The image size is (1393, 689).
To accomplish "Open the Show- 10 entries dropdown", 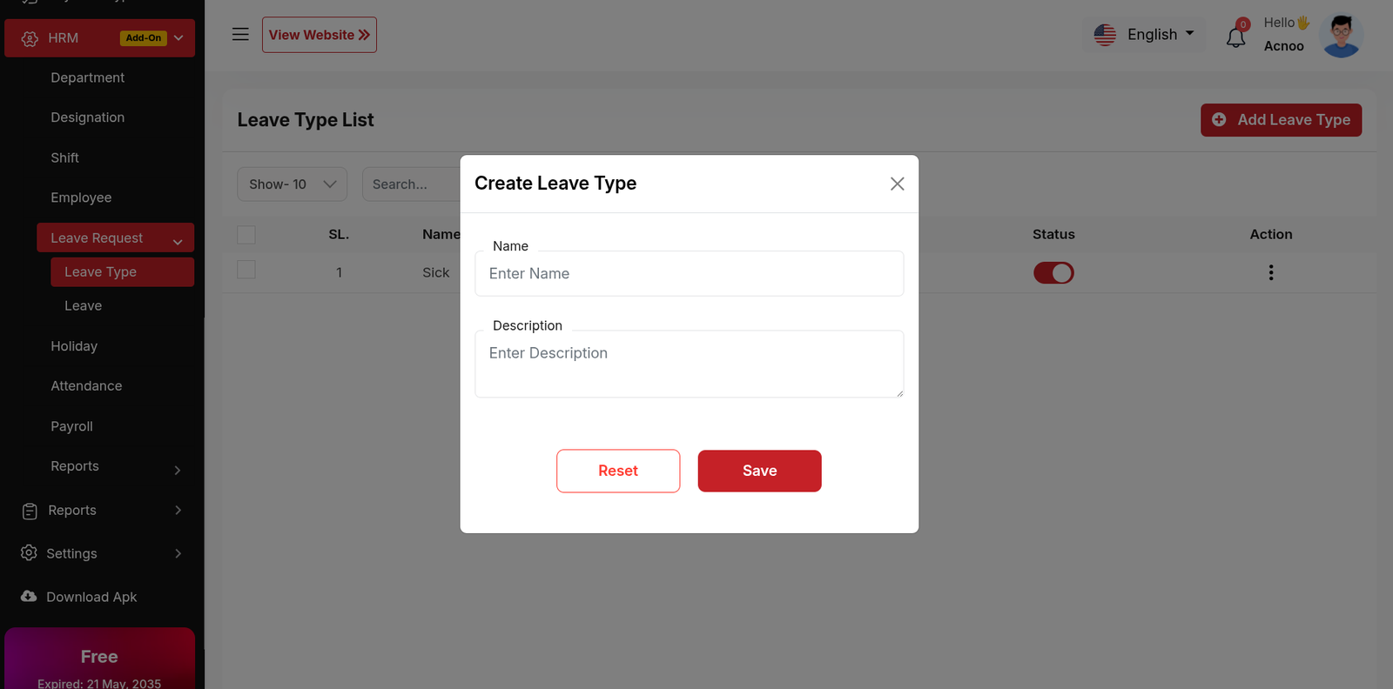I will click(292, 184).
